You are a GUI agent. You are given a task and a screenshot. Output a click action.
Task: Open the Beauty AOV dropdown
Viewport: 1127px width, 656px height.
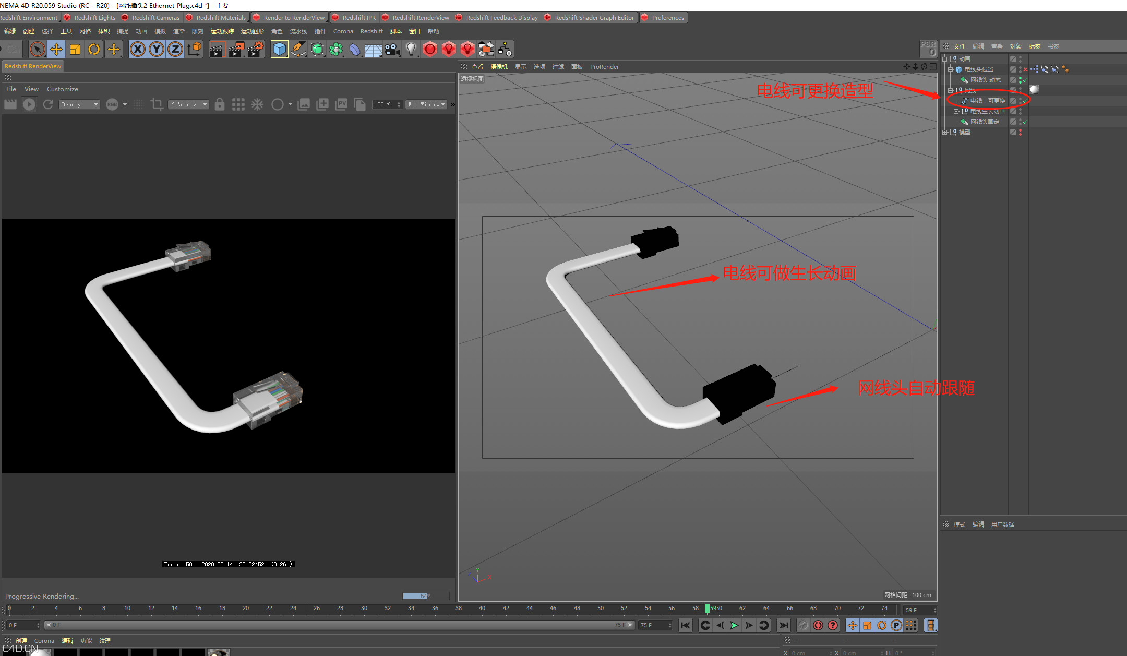(x=79, y=104)
